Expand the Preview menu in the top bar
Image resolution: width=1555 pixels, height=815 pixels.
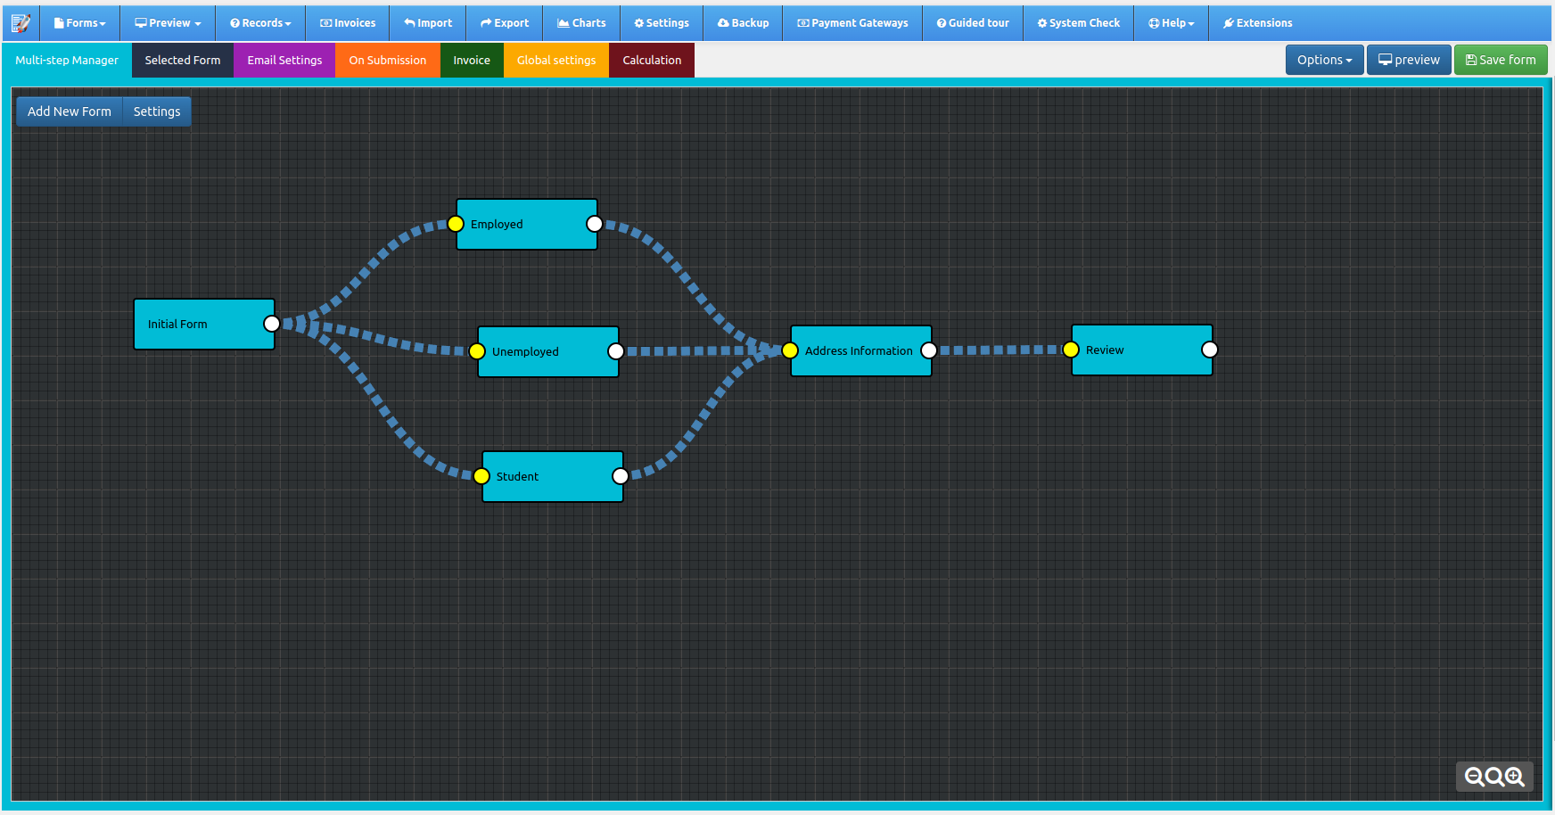(168, 23)
